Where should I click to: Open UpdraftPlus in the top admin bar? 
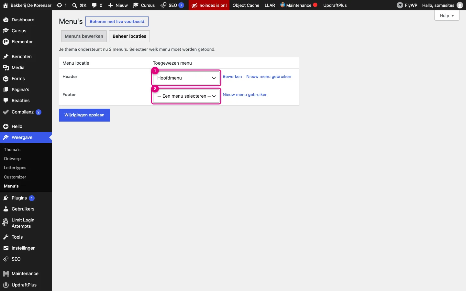coord(335,5)
